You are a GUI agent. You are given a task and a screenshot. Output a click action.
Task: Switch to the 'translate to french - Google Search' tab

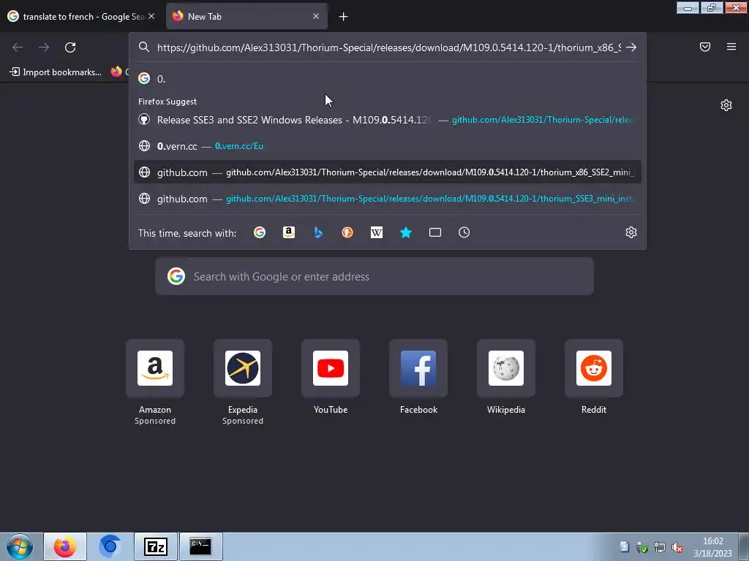[82, 16]
